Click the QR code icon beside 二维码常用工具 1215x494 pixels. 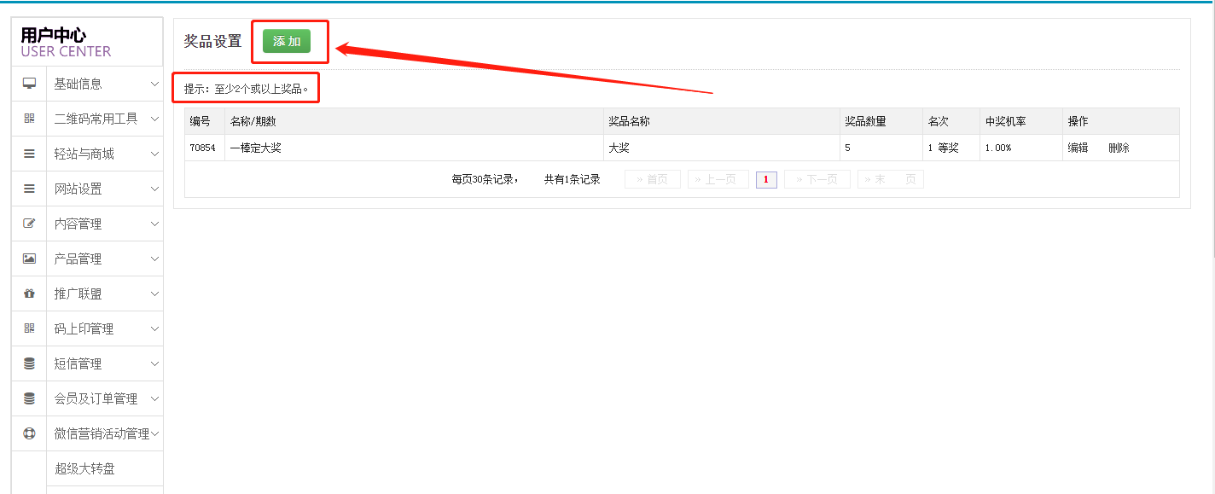30,119
